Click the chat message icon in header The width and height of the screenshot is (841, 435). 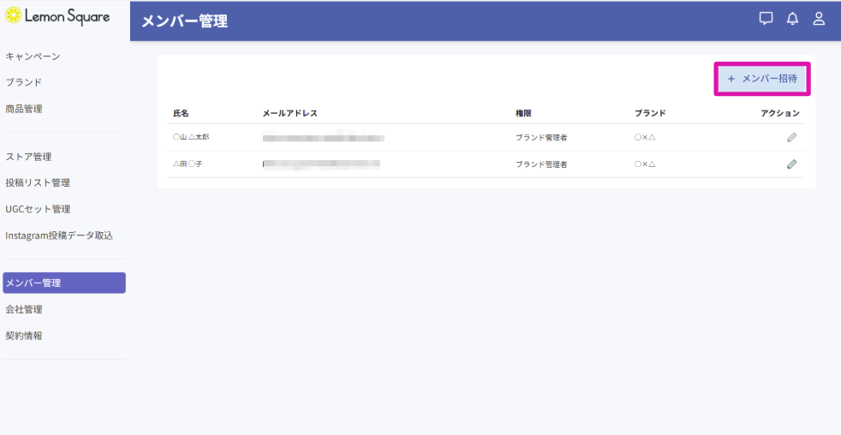766,19
